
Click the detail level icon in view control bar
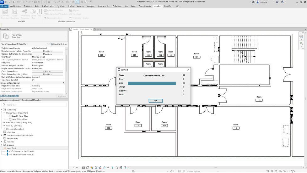[x=83, y=168]
